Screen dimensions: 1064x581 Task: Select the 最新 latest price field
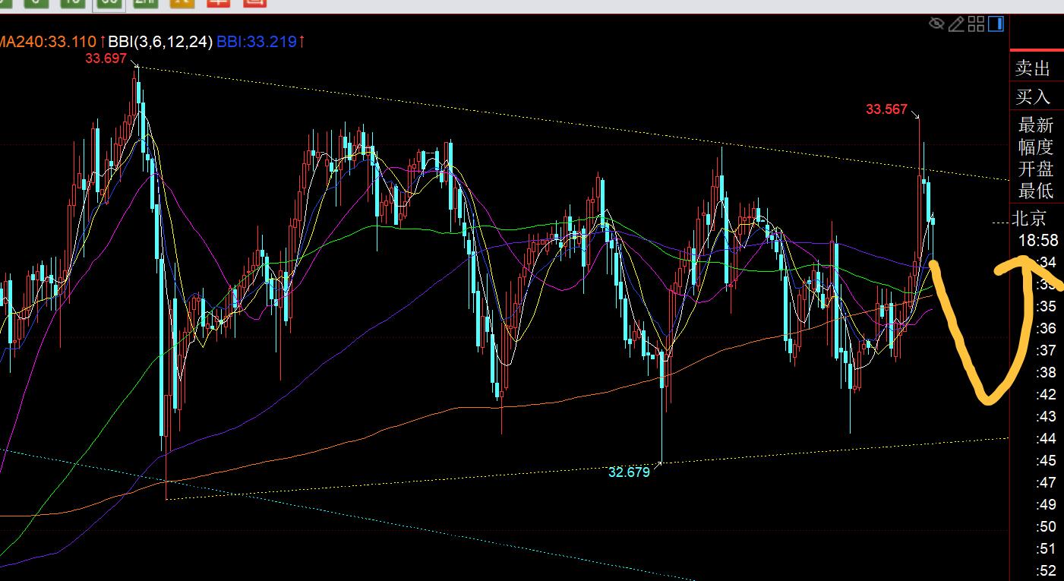click(1035, 125)
